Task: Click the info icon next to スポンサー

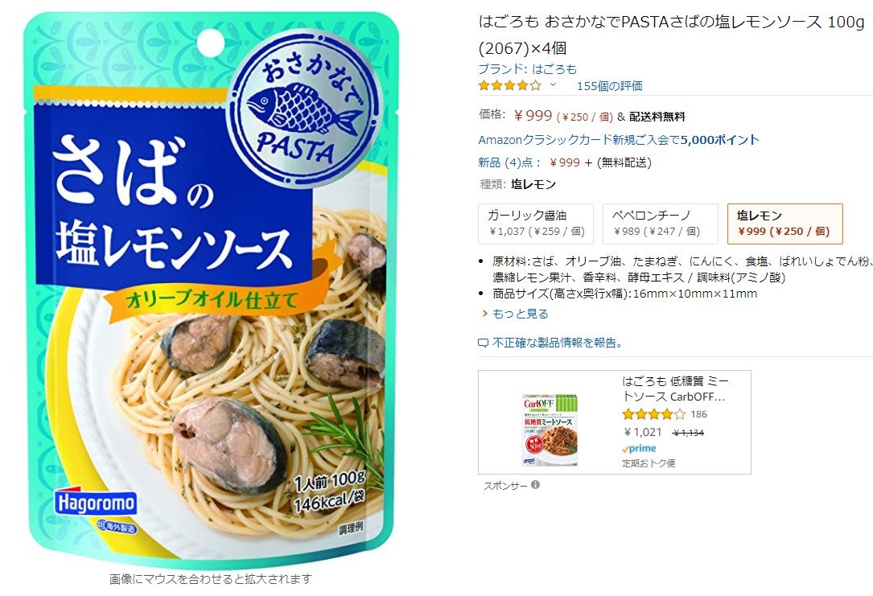Action: [x=535, y=485]
